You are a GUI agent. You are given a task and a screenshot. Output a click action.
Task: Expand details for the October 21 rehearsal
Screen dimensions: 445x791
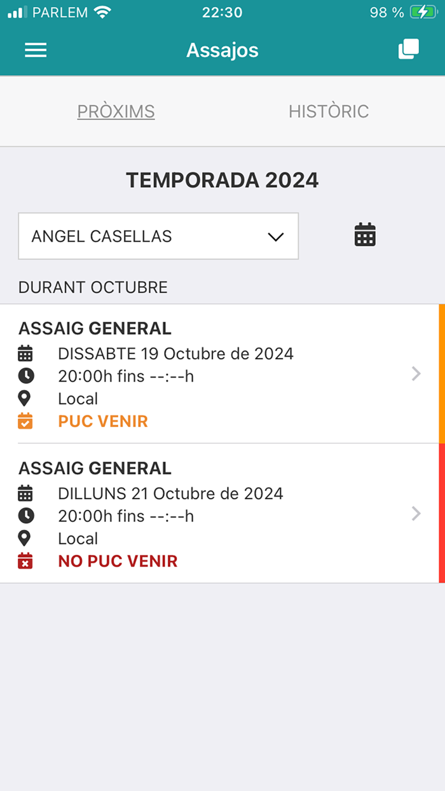click(x=416, y=514)
